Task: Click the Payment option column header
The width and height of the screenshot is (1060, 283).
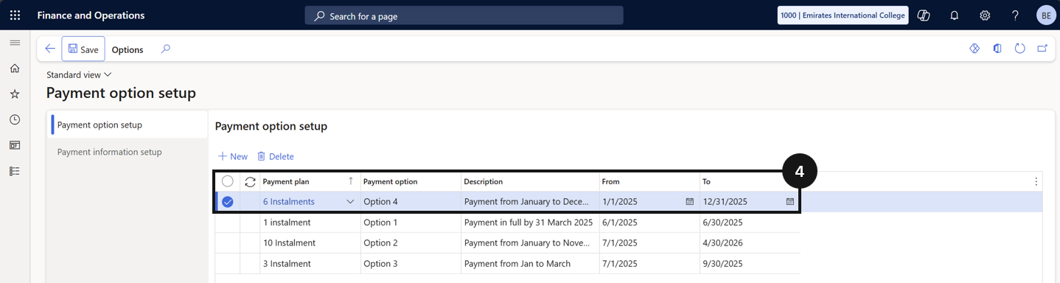Action: point(411,181)
